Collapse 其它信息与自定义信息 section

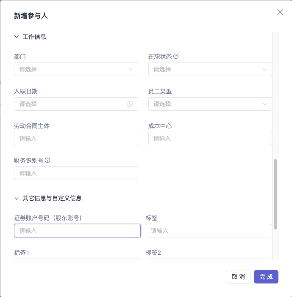click(x=17, y=198)
